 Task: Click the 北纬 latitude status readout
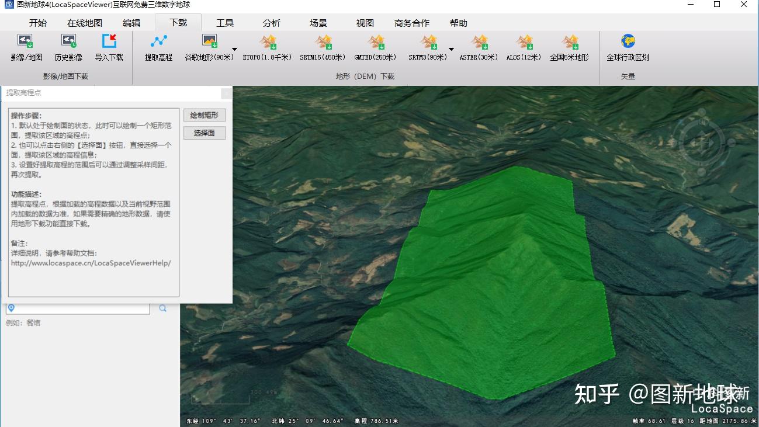pos(309,421)
